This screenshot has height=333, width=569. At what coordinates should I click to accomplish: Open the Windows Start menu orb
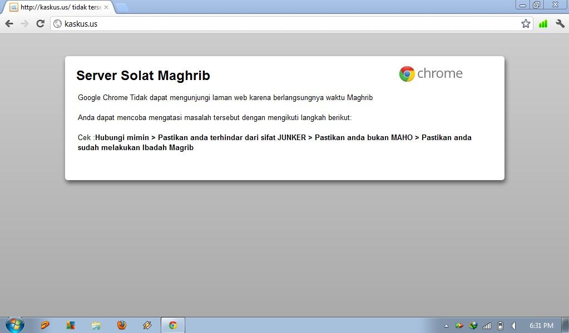click(x=15, y=325)
